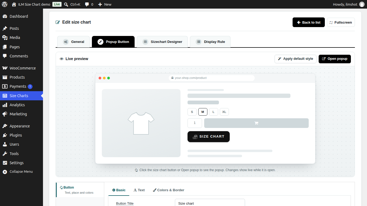
Task: Click the search magnifier icon in admin bar
Action: (66, 4)
